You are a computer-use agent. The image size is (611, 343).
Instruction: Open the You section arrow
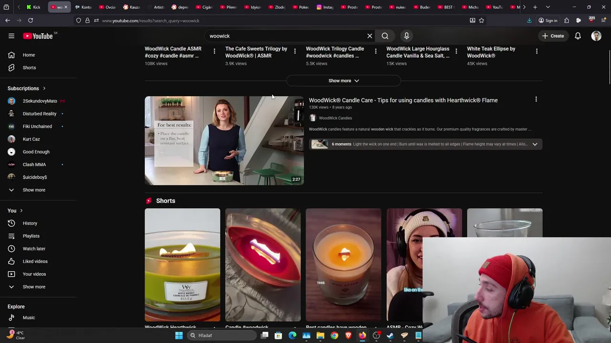pos(21,211)
